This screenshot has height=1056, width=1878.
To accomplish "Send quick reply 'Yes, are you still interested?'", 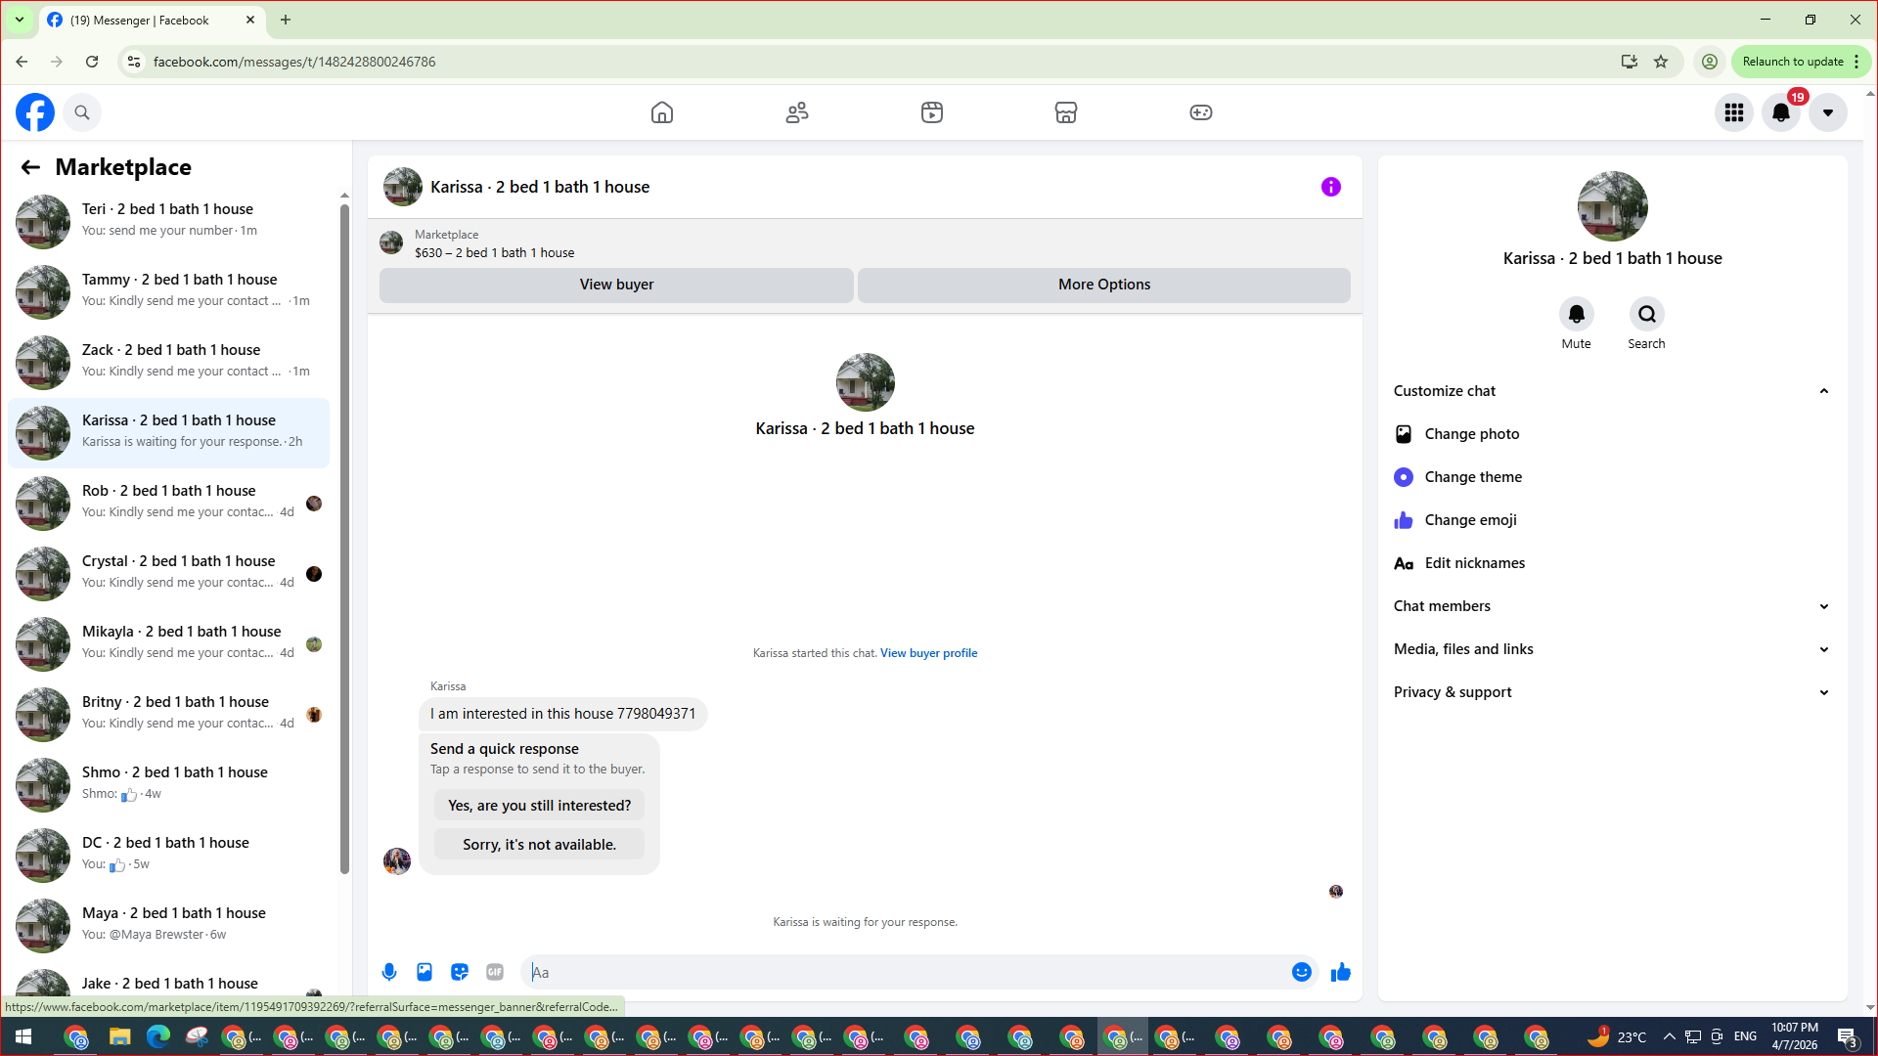I will tap(540, 806).
